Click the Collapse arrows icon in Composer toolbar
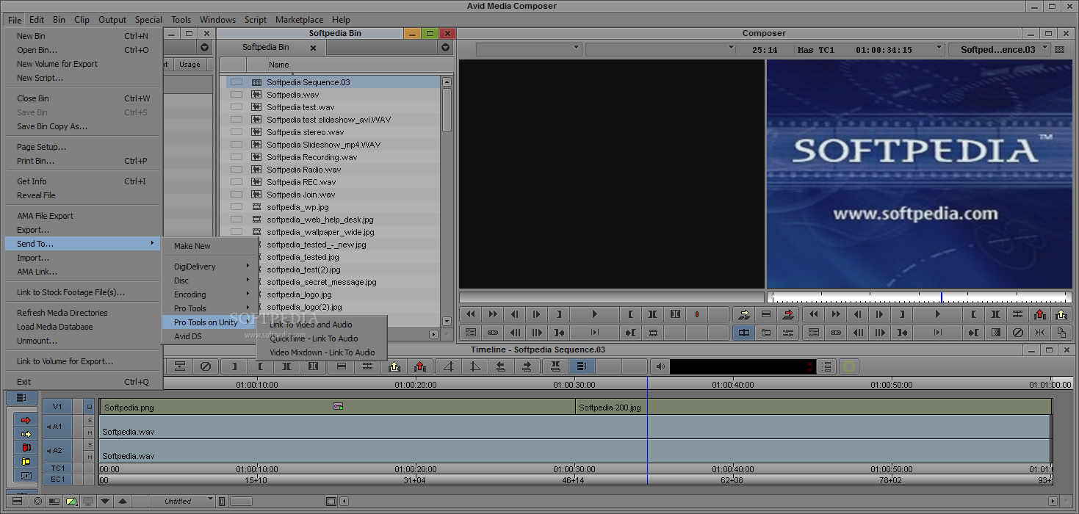This screenshot has width=1079, height=514. pos(1039,333)
